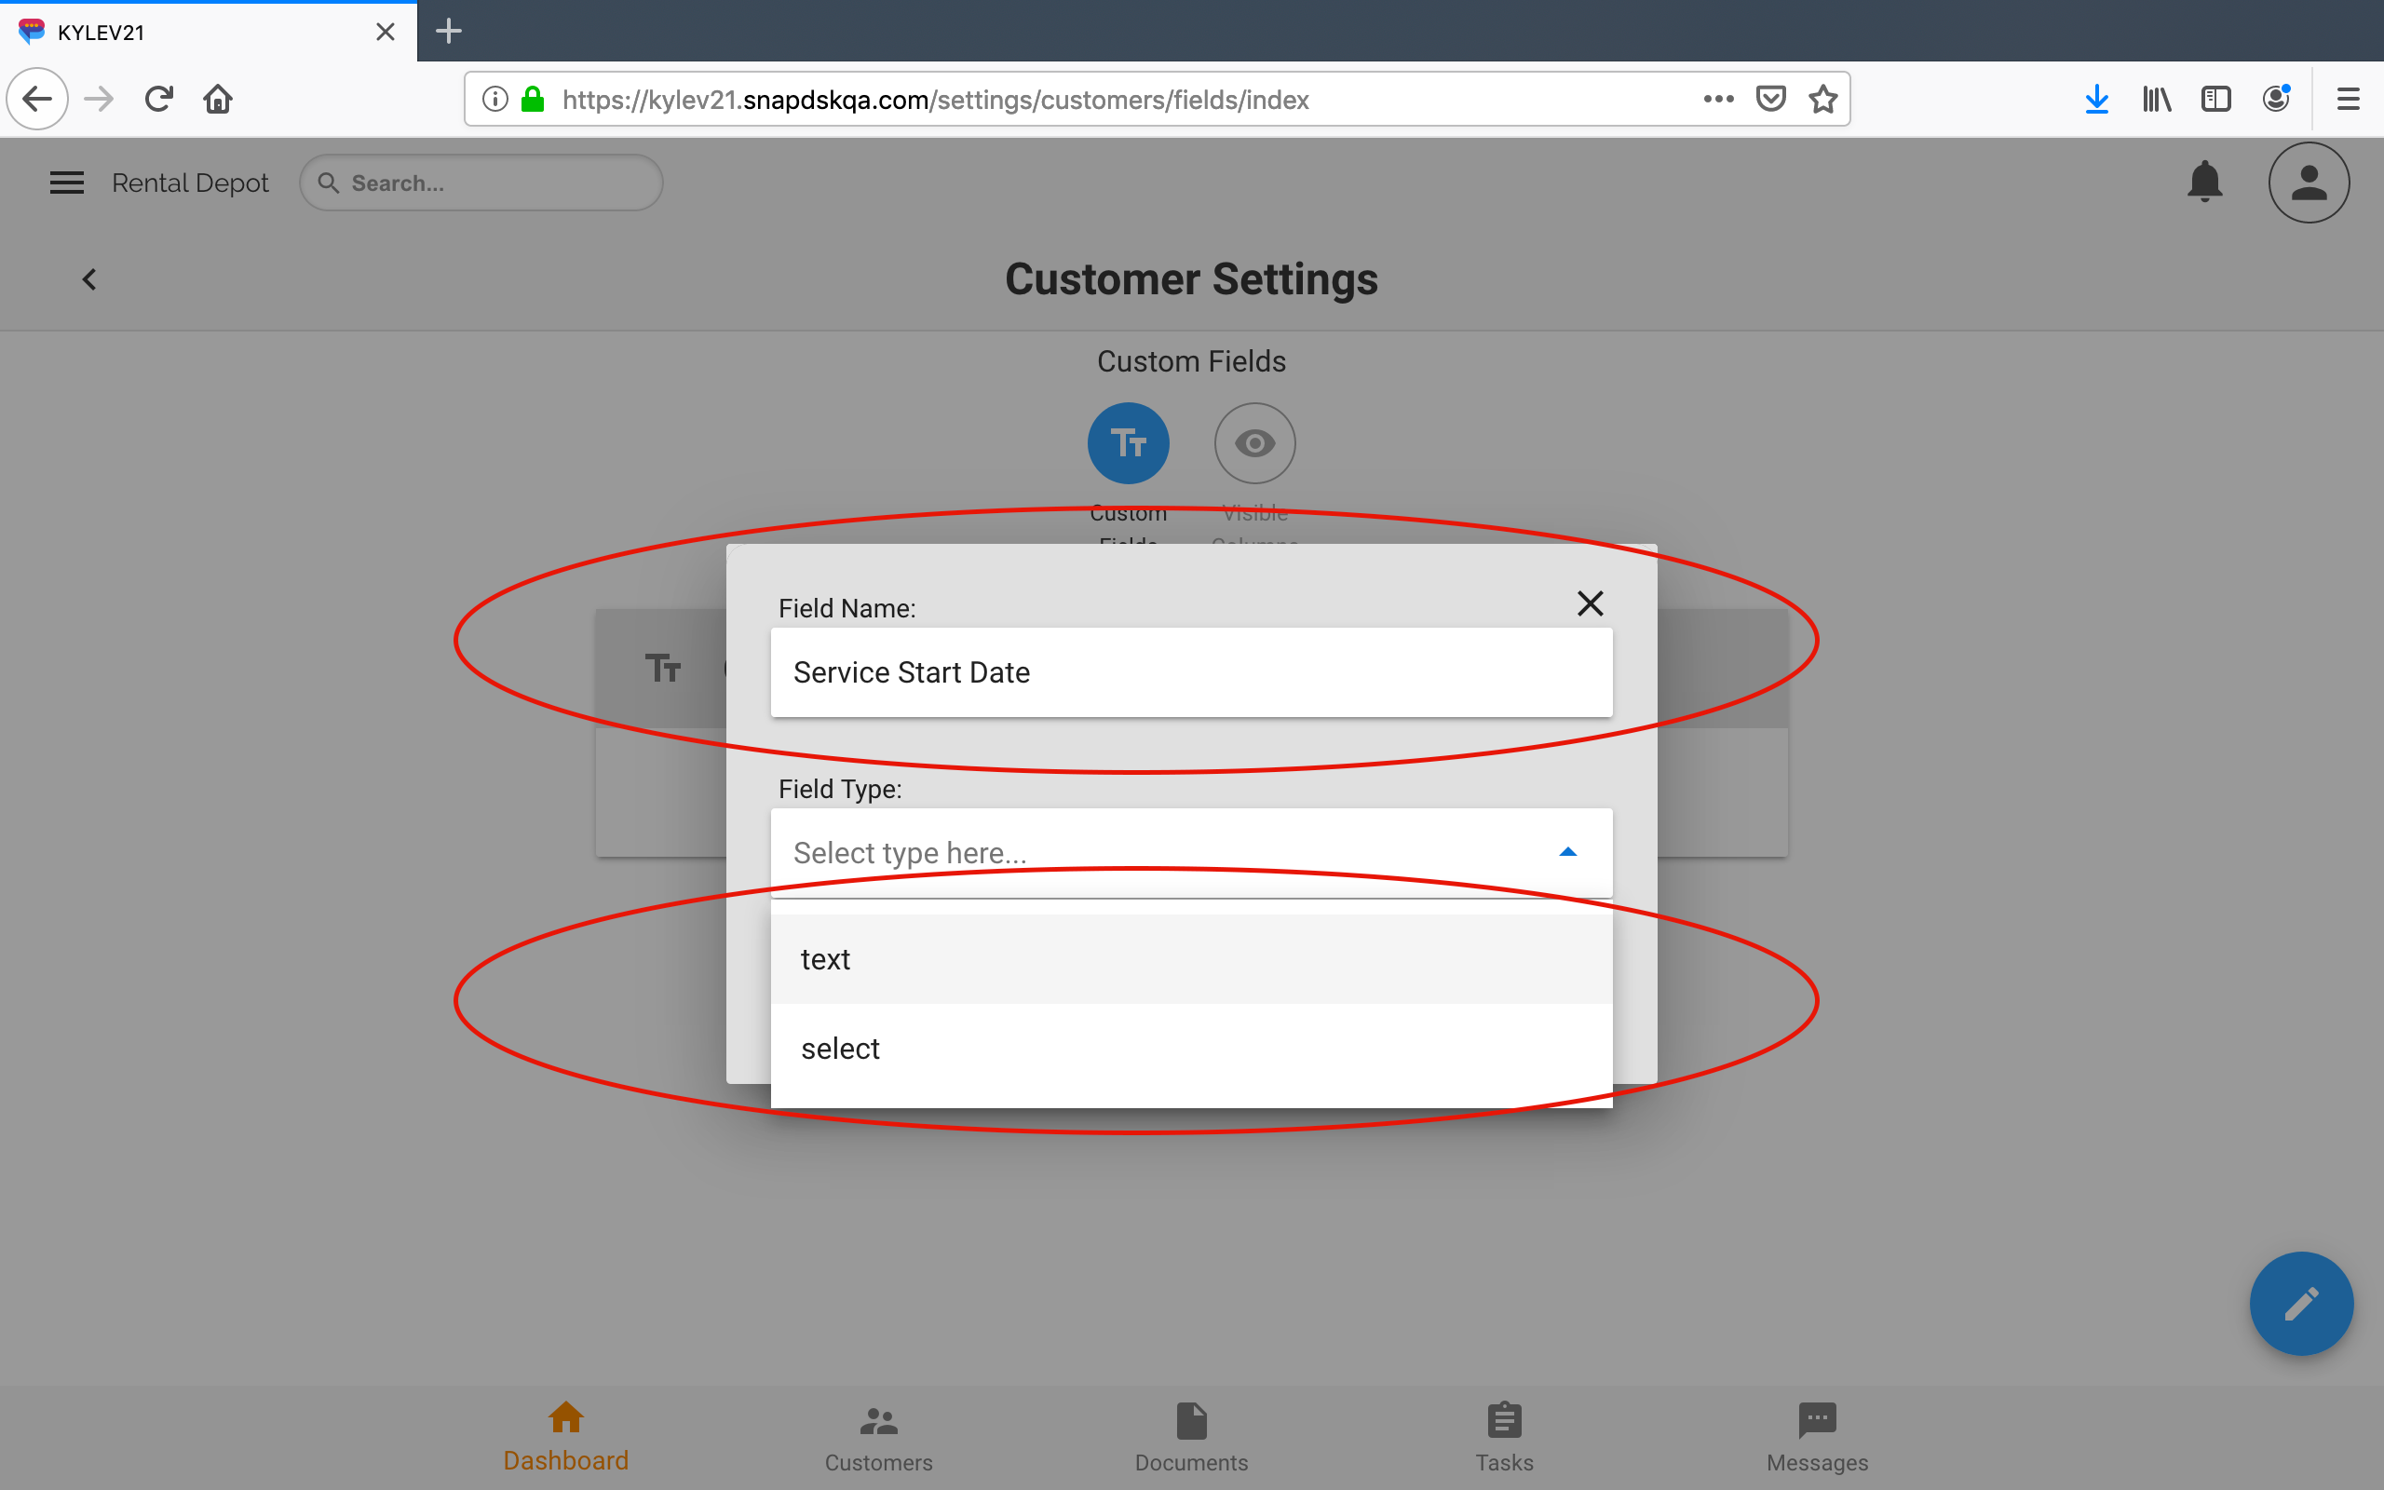Viewport: 2384px width, 1490px height.
Task: Close the field dialog with X
Action: pyautogui.click(x=1590, y=603)
